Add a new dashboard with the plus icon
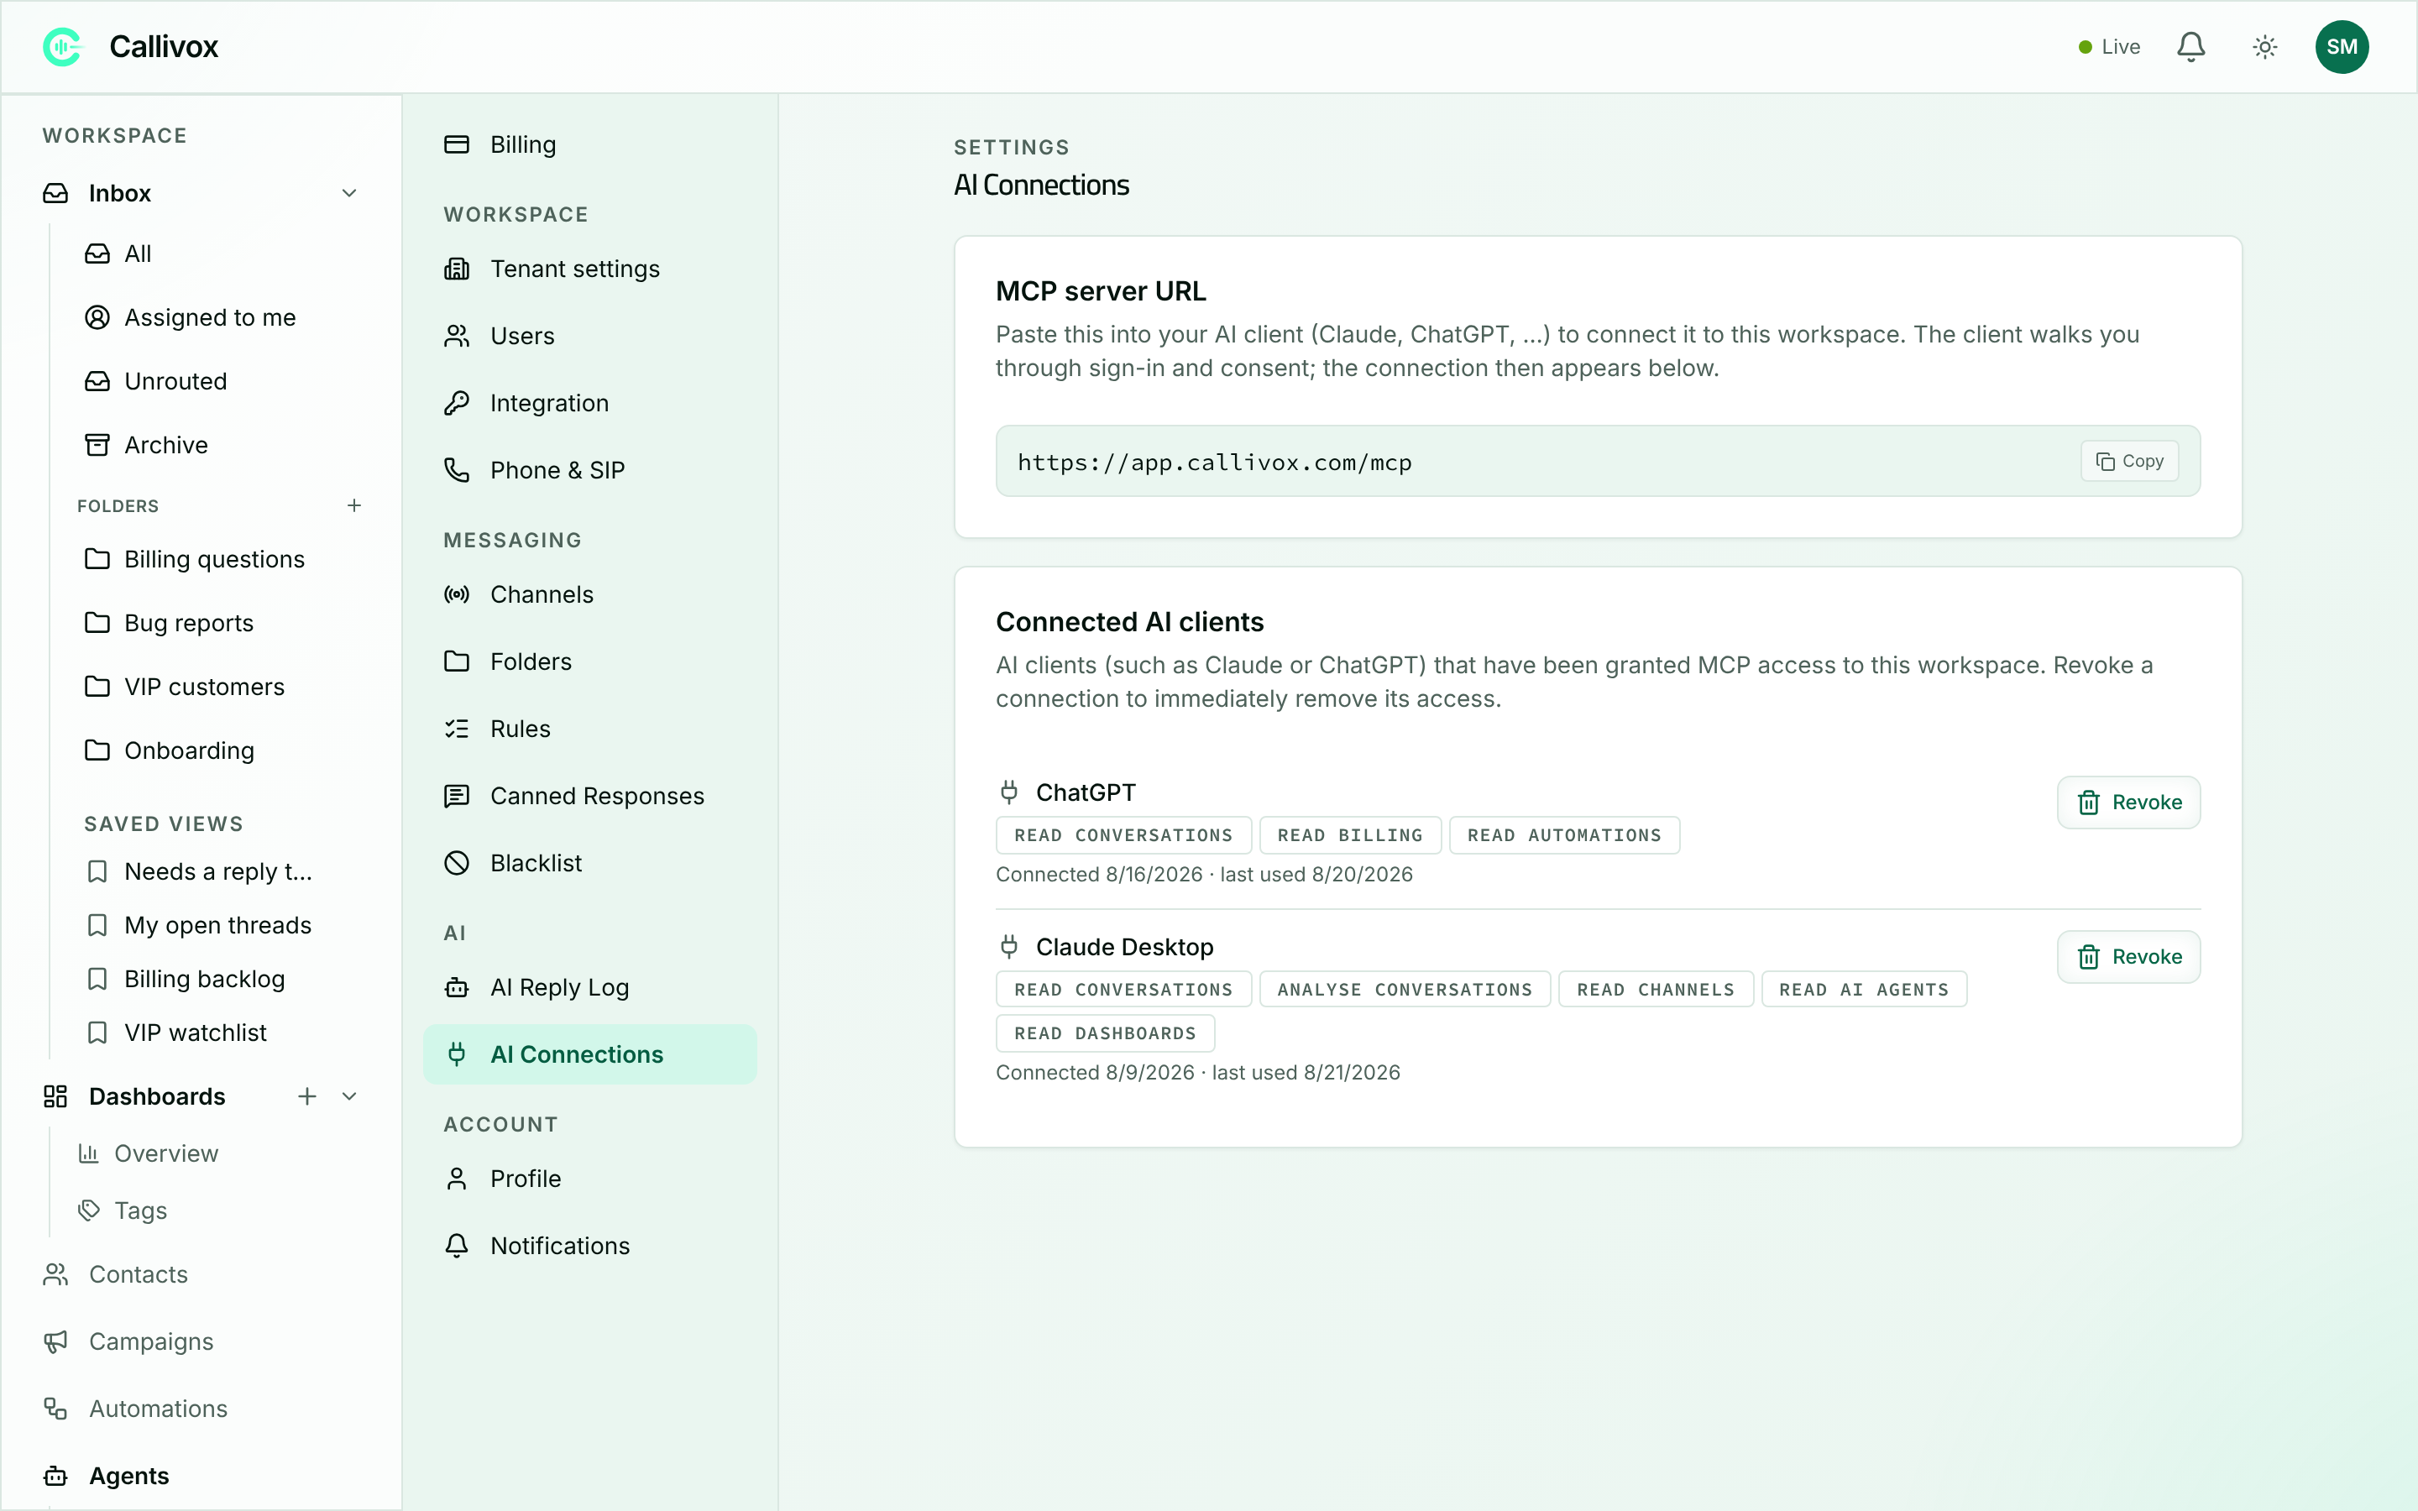 click(306, 1096)
